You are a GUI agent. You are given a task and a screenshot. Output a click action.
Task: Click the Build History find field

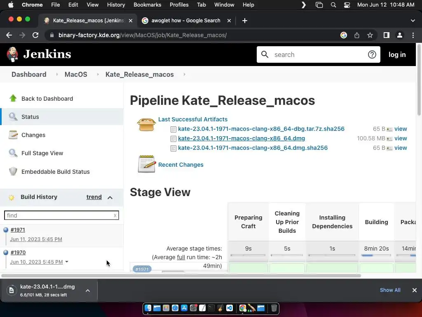pyautogui.click(x=61, y=215)
